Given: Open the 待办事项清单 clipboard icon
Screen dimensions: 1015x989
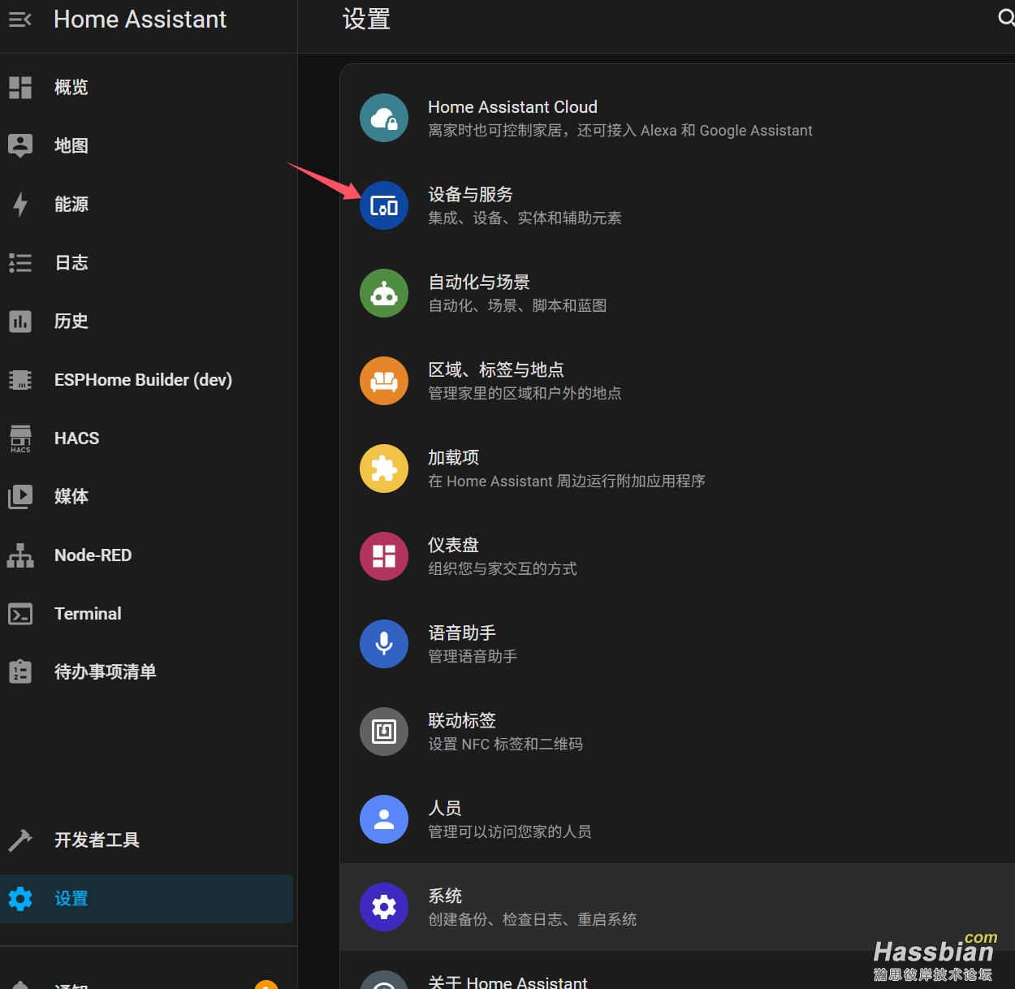Looking at the screenshot, I should pyautogui.click(x=20, y=672).
